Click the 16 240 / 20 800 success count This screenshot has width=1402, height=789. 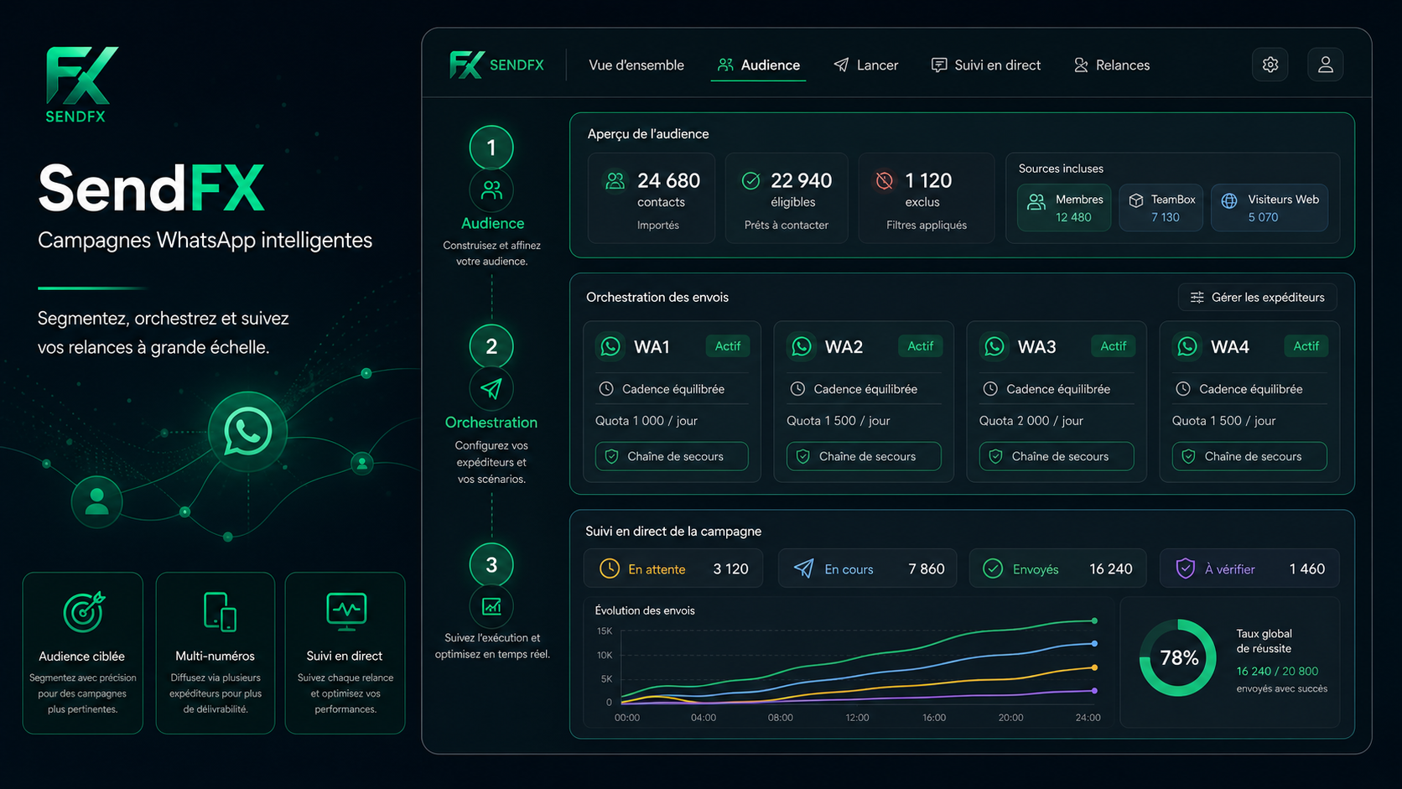1277,672
